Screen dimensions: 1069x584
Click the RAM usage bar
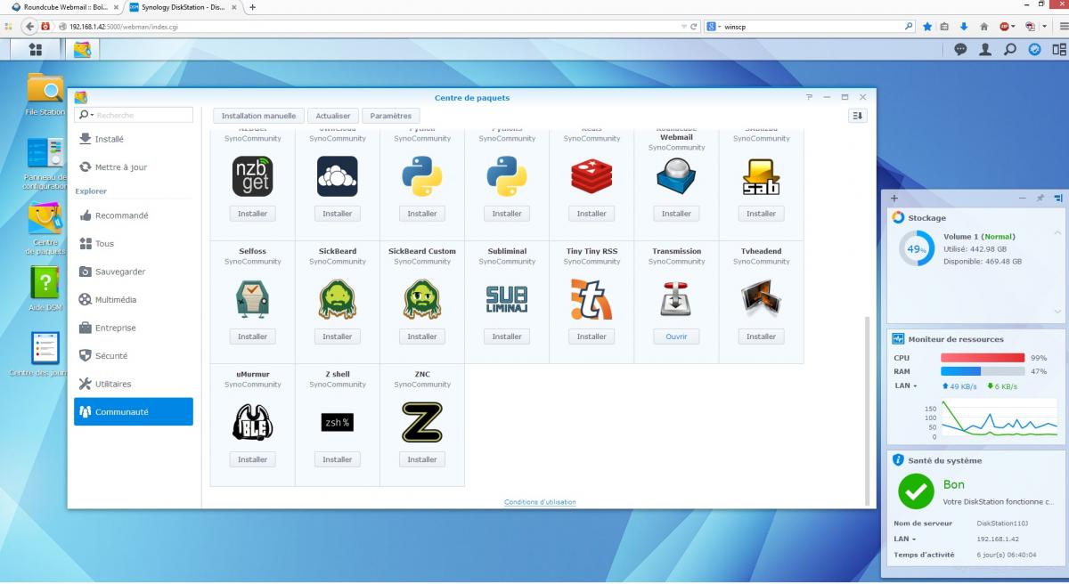(x=983, y=371)
